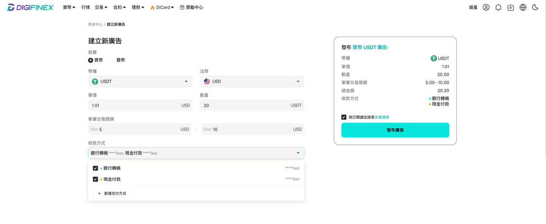Click the 現金付款 entry in summary panel
Screen dimensions: 546x224
coord(439,104)
